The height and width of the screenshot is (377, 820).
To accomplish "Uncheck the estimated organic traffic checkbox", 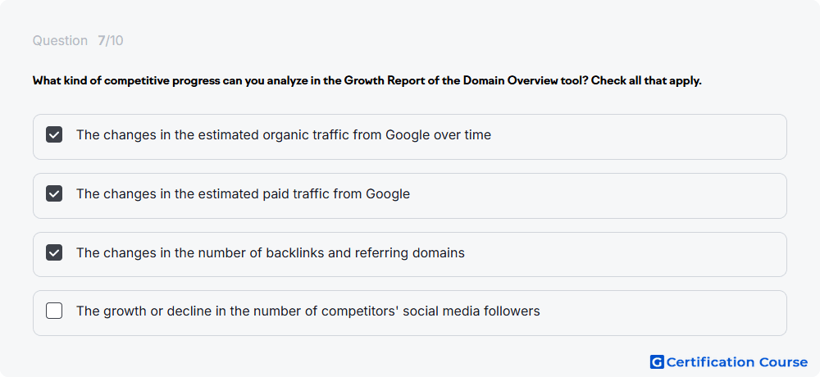I will click(x=54, y=135).
